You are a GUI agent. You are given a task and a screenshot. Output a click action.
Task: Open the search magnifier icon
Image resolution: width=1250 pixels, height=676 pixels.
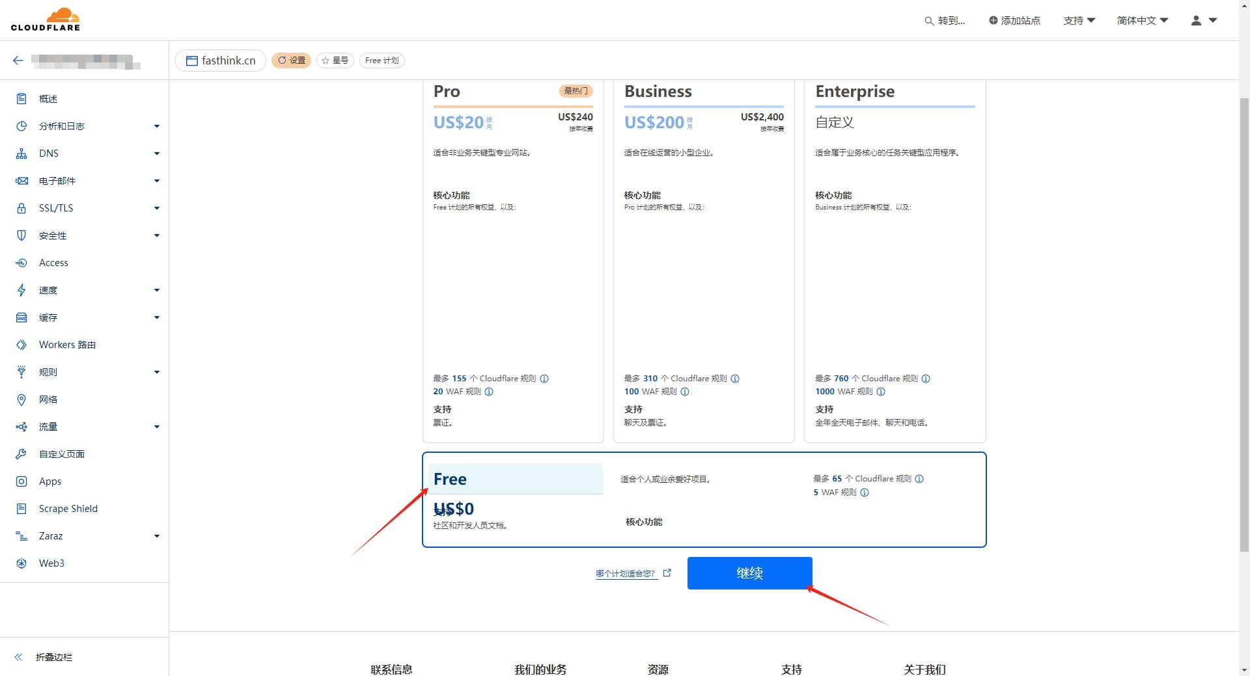pyautogui.click(x=929, y=21)
